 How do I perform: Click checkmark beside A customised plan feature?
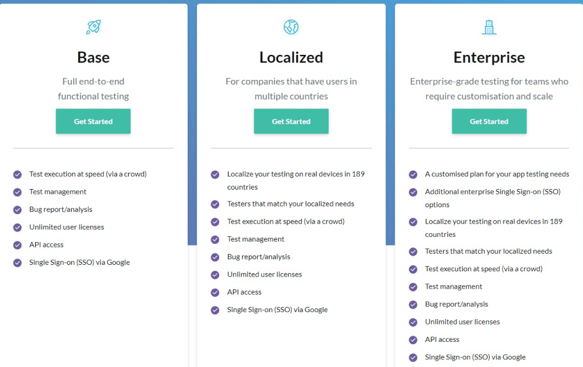[413, 174]
